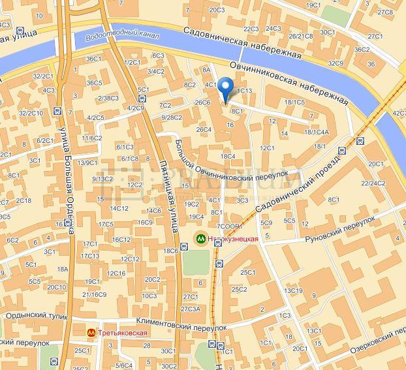406x370 pixels.
Task: Select the green Новокузнецкая metro icon
Action: [200, 239]
